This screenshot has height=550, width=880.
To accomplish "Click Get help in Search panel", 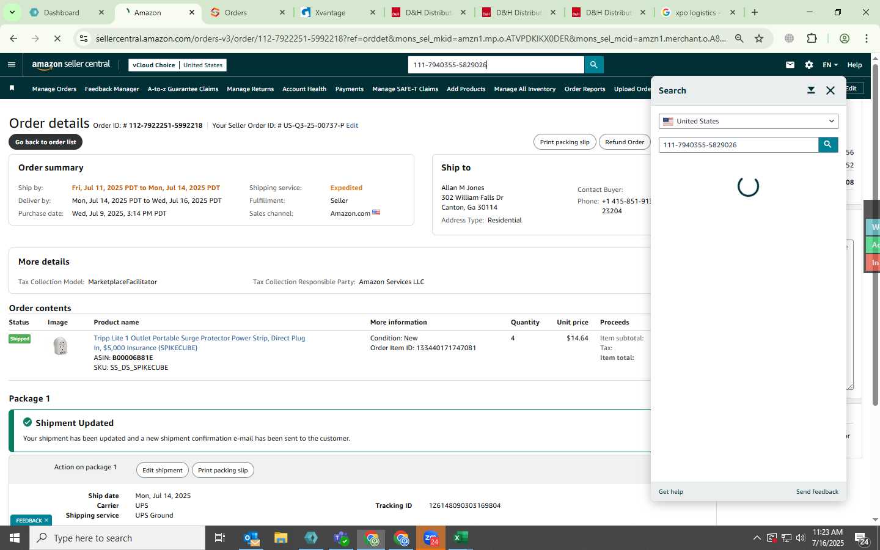I will (671, 491).
